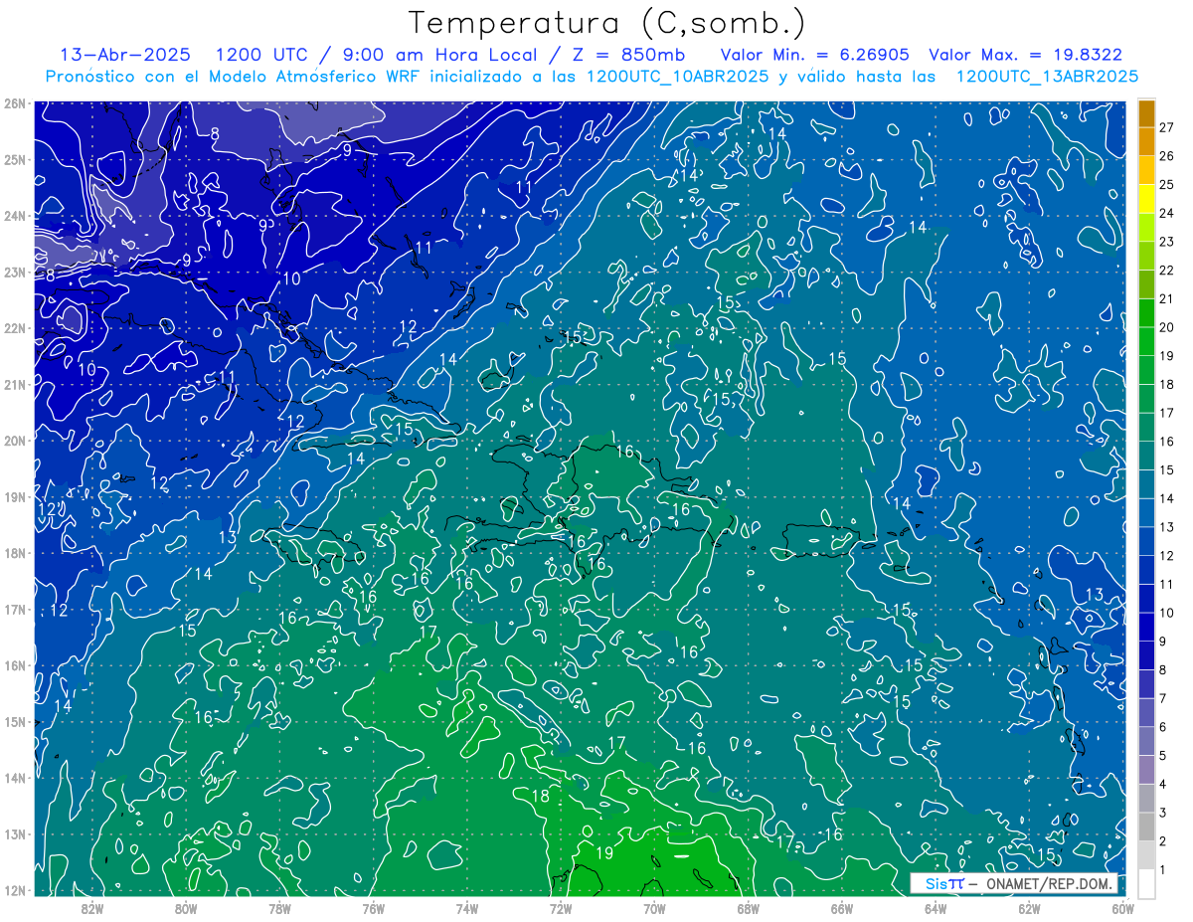Click the brown-orange top swatch of the legend
The height and width of the screenshot is (922, 1193).
pyautogui.click(x=1146, y=113)
